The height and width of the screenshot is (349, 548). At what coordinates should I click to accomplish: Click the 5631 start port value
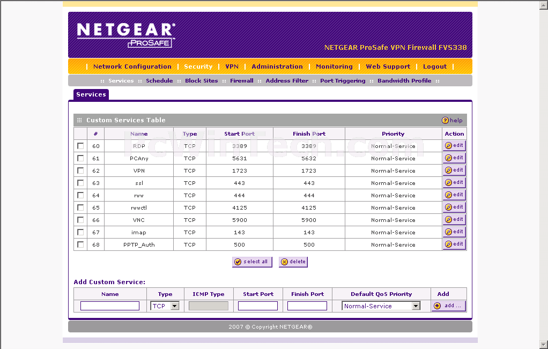(239, 158)
